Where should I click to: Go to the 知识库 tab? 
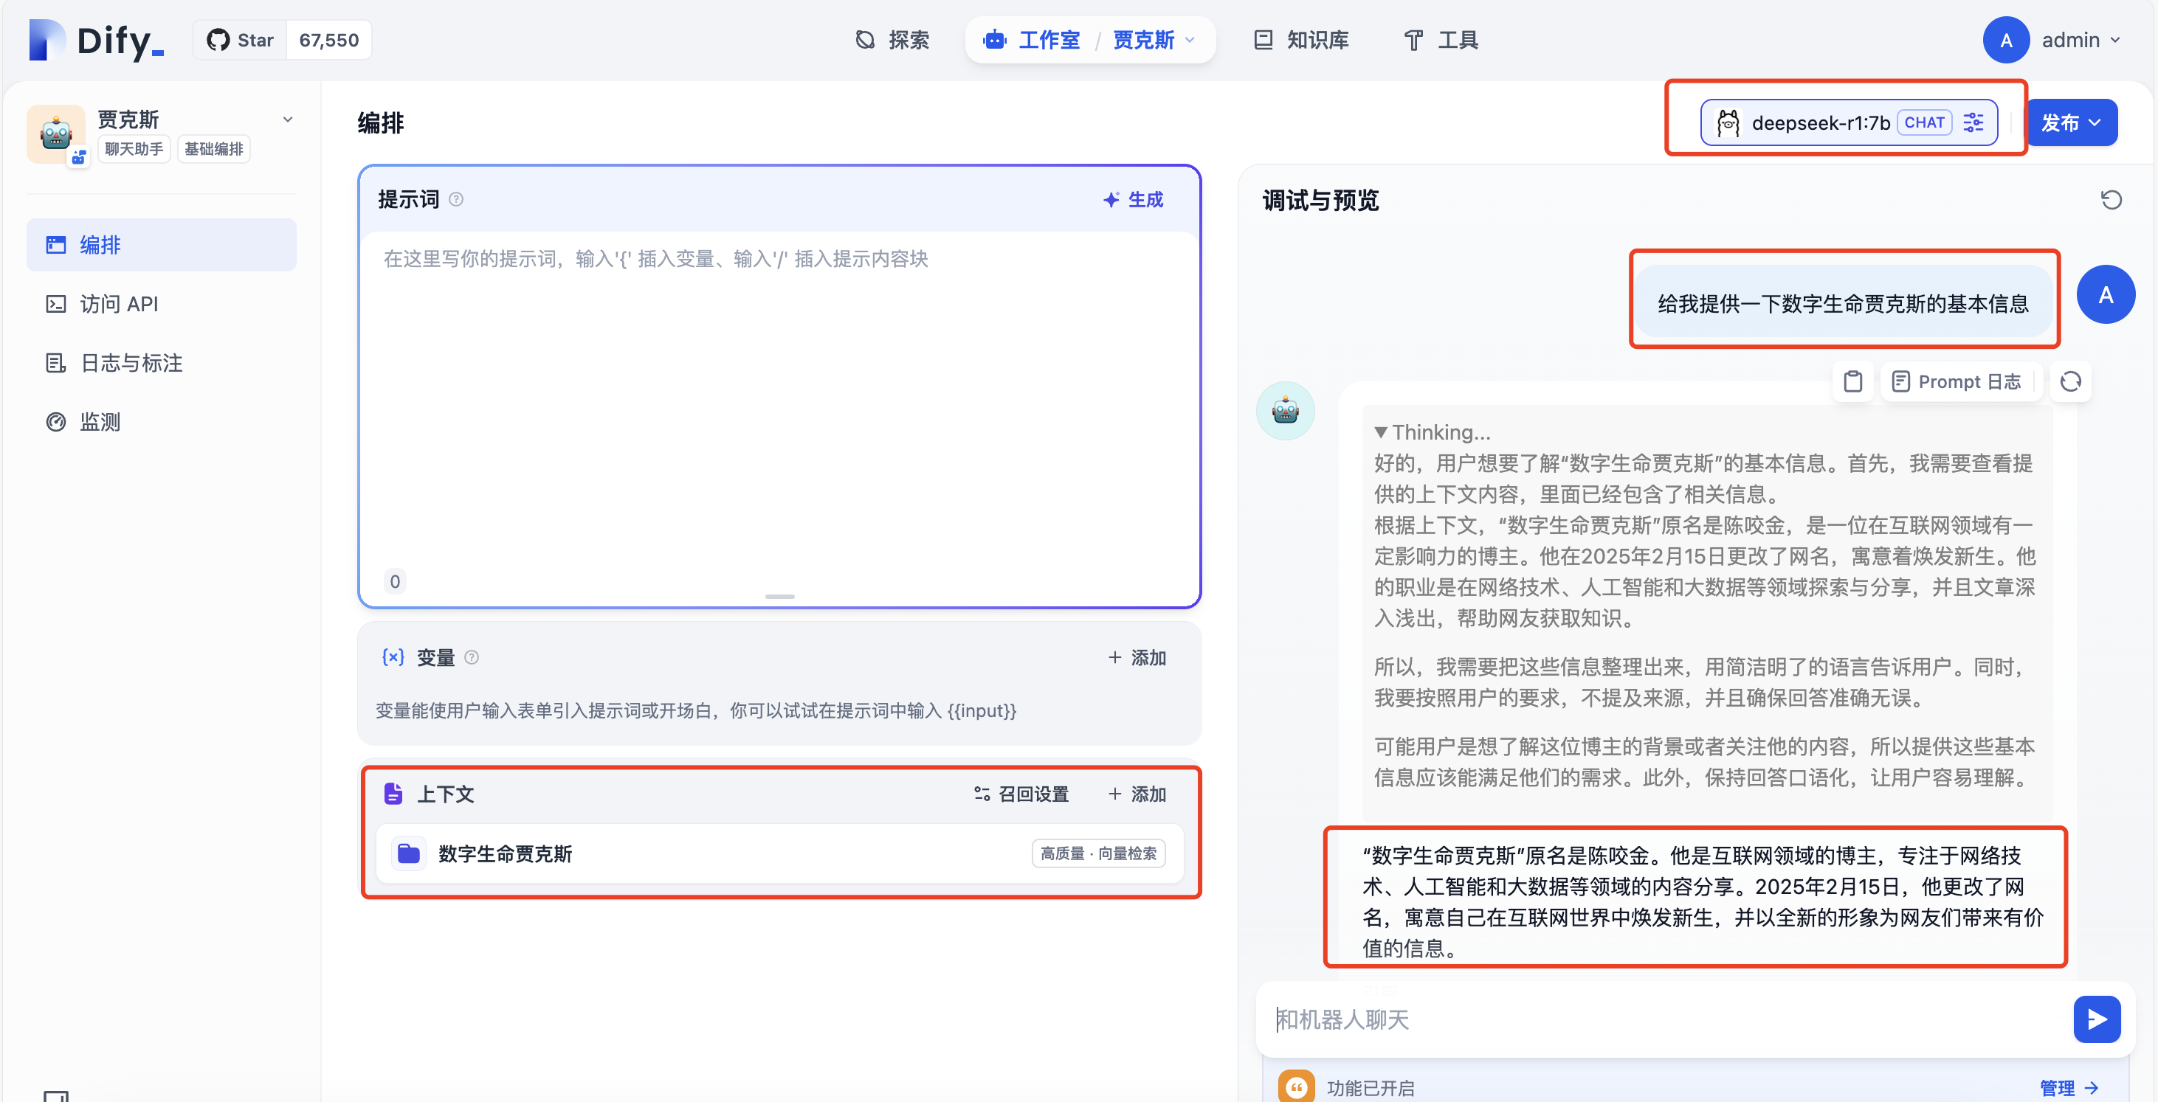1301,40
